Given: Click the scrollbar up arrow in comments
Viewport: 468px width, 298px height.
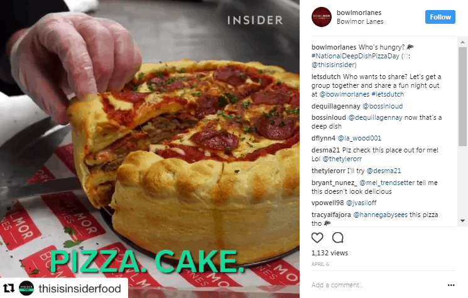Looking at the screenshot, I should [462, 42].
